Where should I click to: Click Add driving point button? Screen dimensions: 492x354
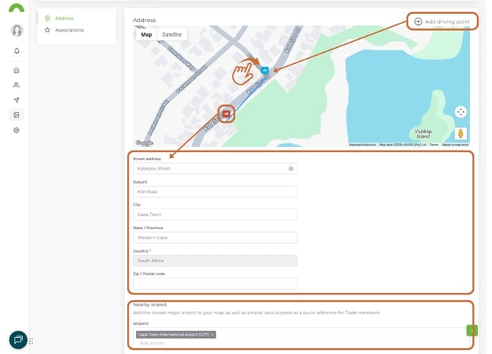coord(441,21)
